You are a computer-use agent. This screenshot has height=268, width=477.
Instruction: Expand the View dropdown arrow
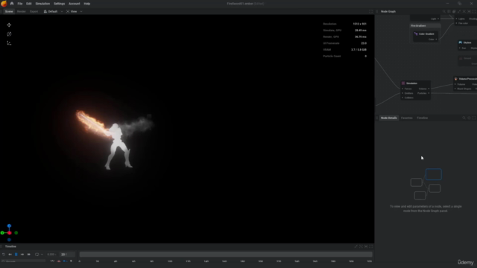[x=81, y=12]
